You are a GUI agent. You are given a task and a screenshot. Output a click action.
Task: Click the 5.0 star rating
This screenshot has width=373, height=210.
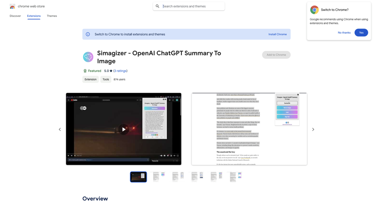point(108,71)
